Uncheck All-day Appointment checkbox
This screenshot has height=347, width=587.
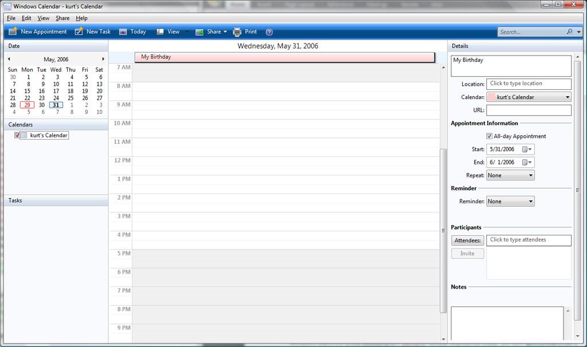490,136
